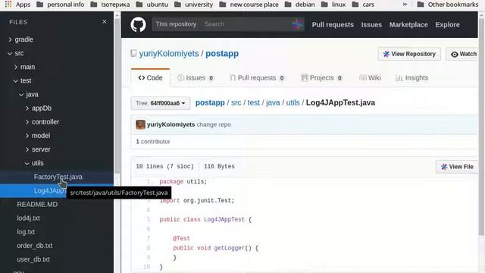Screen dimensions: 485x273
Task: Click the 1 contributor text
Action: tap(153, 142)
